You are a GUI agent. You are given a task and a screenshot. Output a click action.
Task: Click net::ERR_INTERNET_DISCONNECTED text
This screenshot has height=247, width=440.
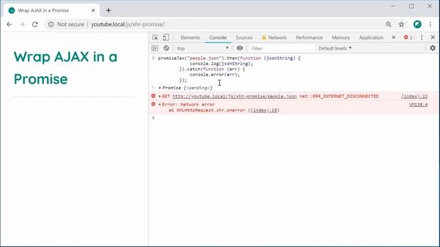pyautogui.click(x=339, y=96)
